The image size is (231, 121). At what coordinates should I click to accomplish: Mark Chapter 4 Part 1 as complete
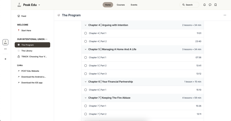point(85,33)
